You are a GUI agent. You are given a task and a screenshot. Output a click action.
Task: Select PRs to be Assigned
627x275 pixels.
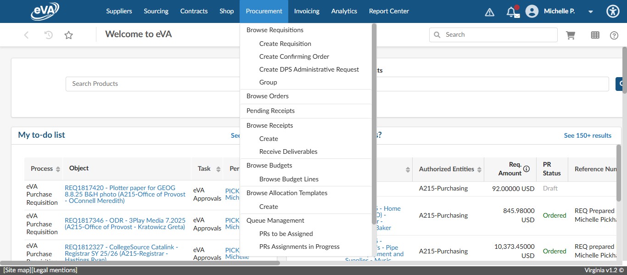click(286, 234)
